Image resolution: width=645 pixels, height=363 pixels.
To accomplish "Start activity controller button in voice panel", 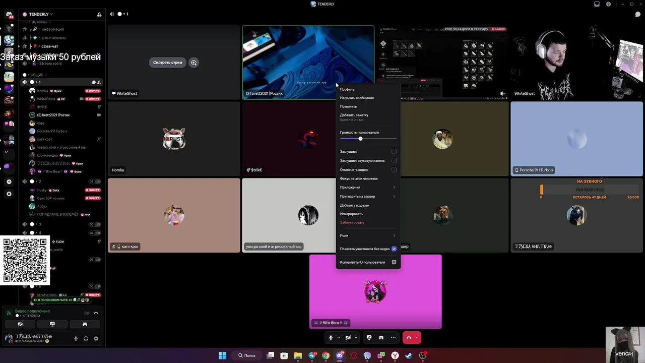I will (85, 324).
